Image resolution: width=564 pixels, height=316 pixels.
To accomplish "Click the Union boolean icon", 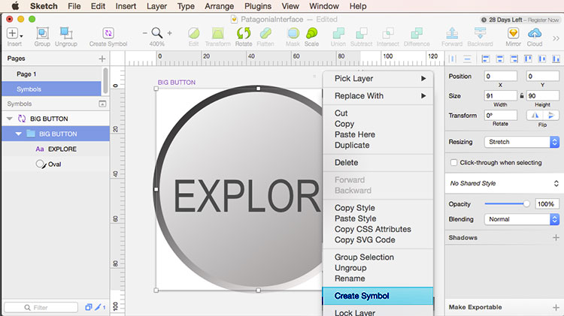I will click(338, 33).
